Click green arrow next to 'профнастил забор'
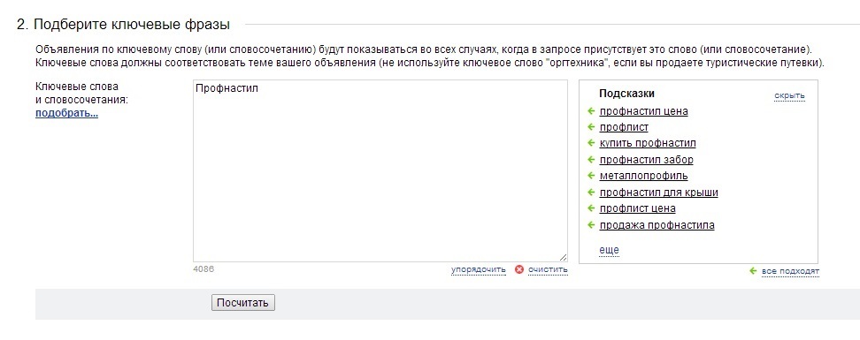This screenshot has width=860, height=340. click(591, 160)
